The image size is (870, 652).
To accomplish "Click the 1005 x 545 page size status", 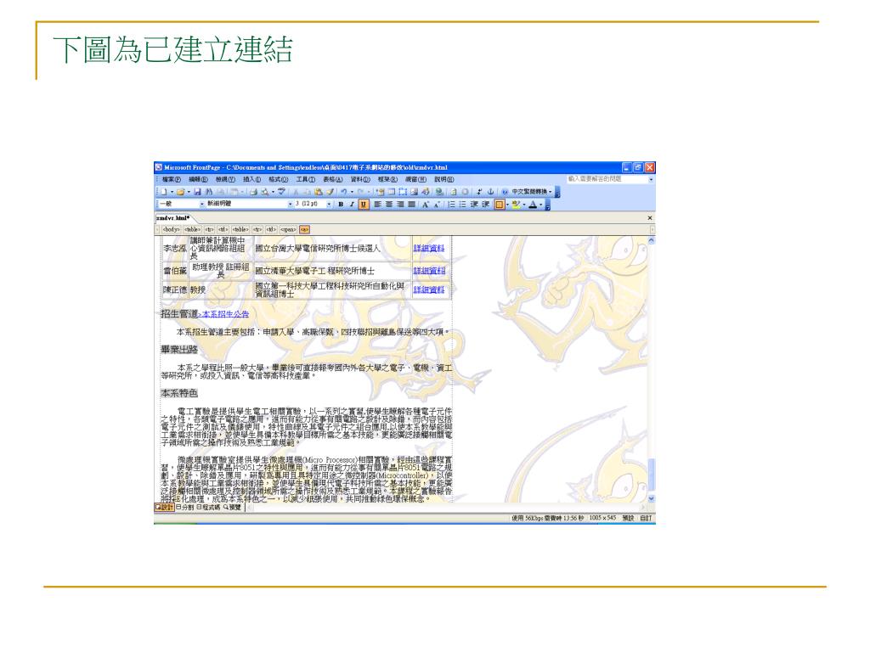I will [602, 518].
